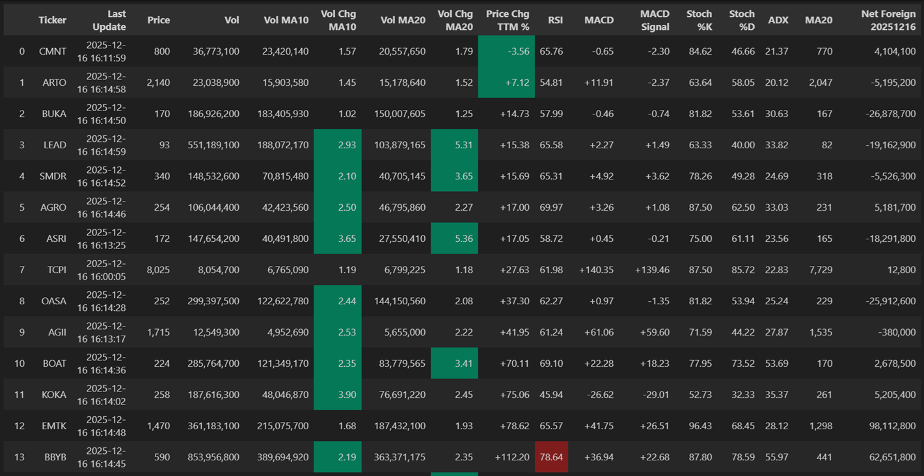Click the BBYB ticker cell
924x476 pixels.
point(55,457)
